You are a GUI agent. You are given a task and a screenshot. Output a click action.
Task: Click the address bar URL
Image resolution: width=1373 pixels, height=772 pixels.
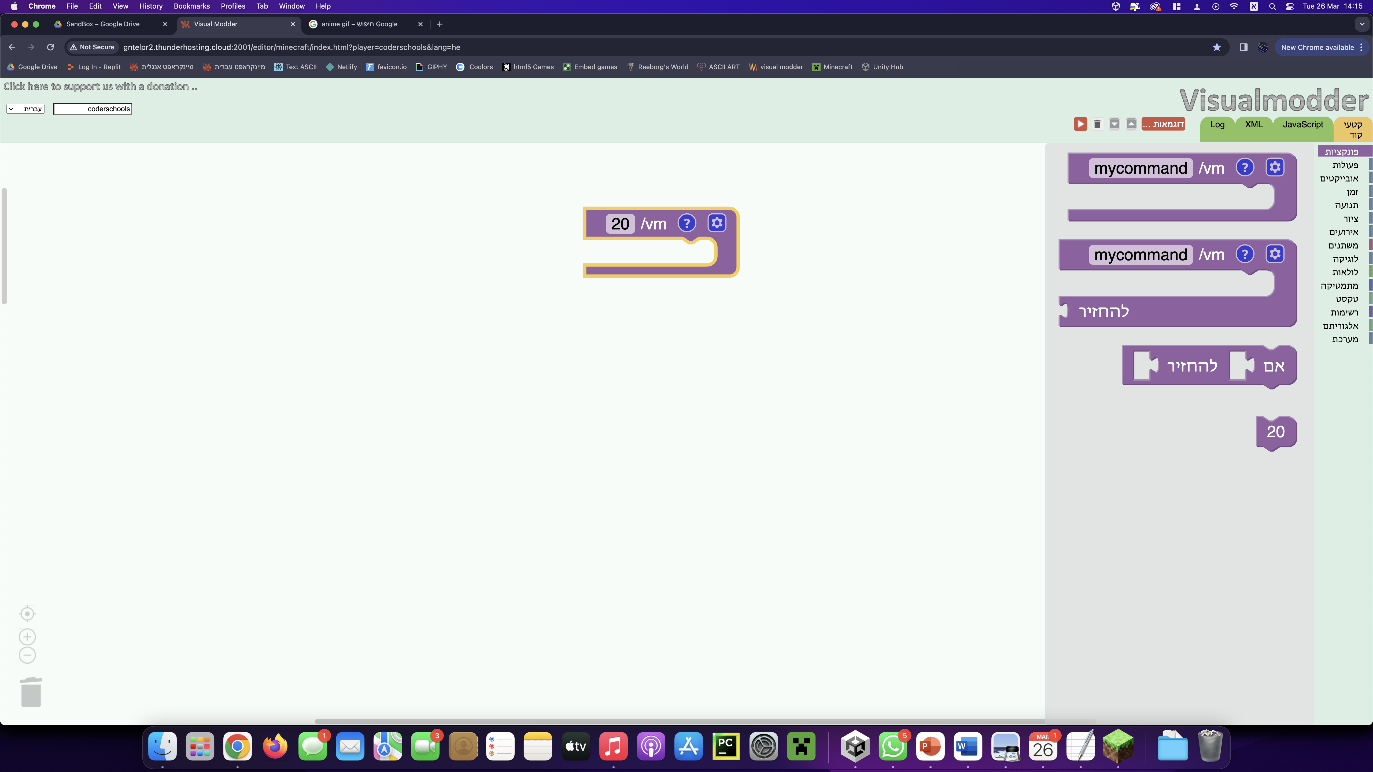pyautogui.click(x=291, y=47)
